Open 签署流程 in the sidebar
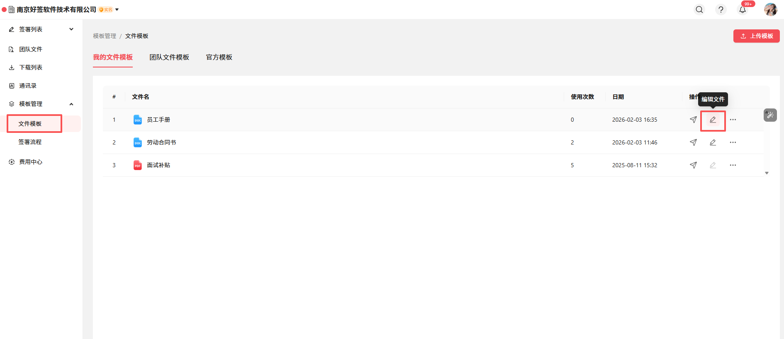784x339 pixels. coord(30,142)
